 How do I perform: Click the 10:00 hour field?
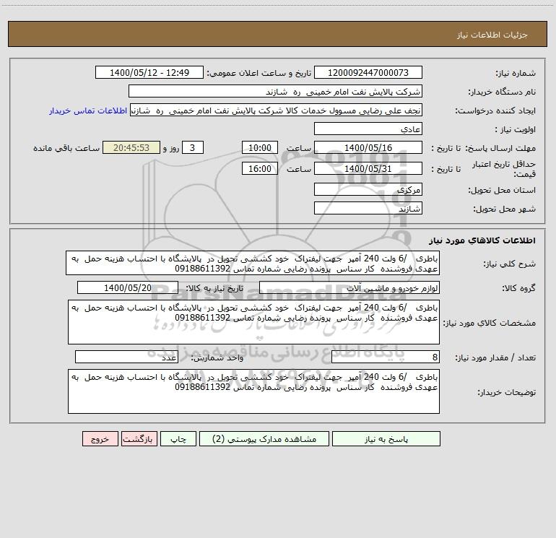pos(259,147)
